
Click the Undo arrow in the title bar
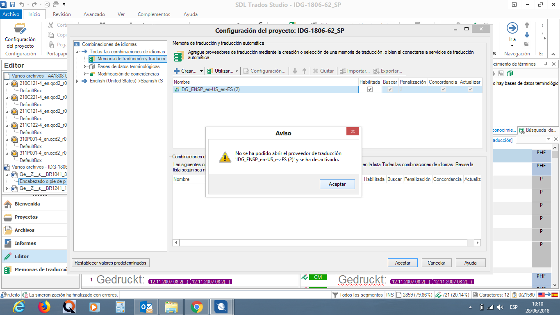[x=21, y=5]
